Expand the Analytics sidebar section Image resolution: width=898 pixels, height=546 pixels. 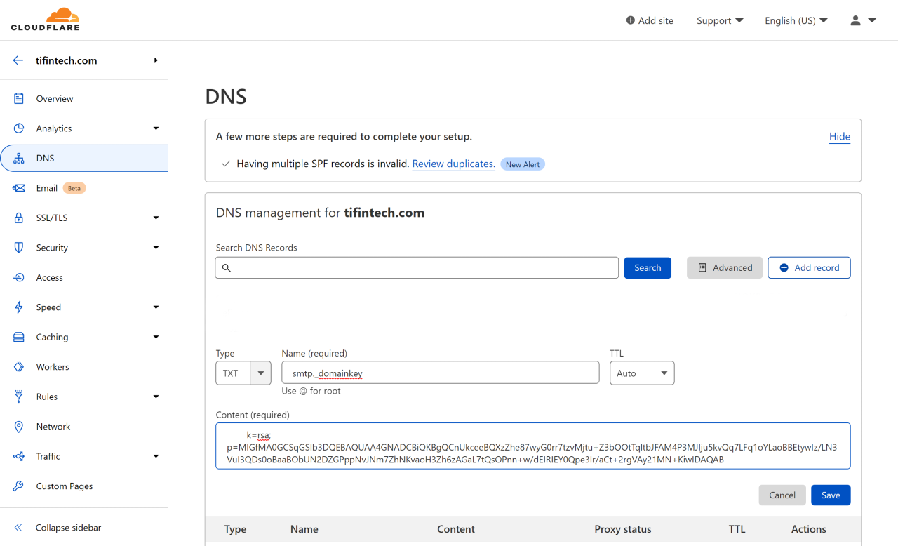(156, 128)
